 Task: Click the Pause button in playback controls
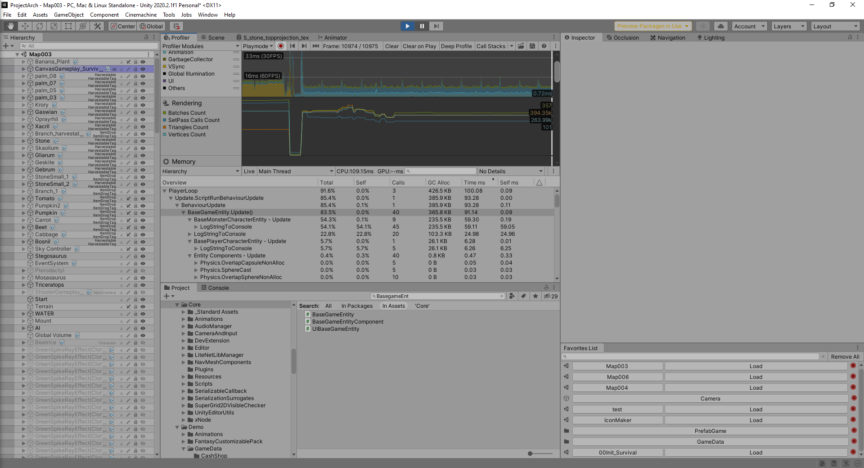[422, 26]
